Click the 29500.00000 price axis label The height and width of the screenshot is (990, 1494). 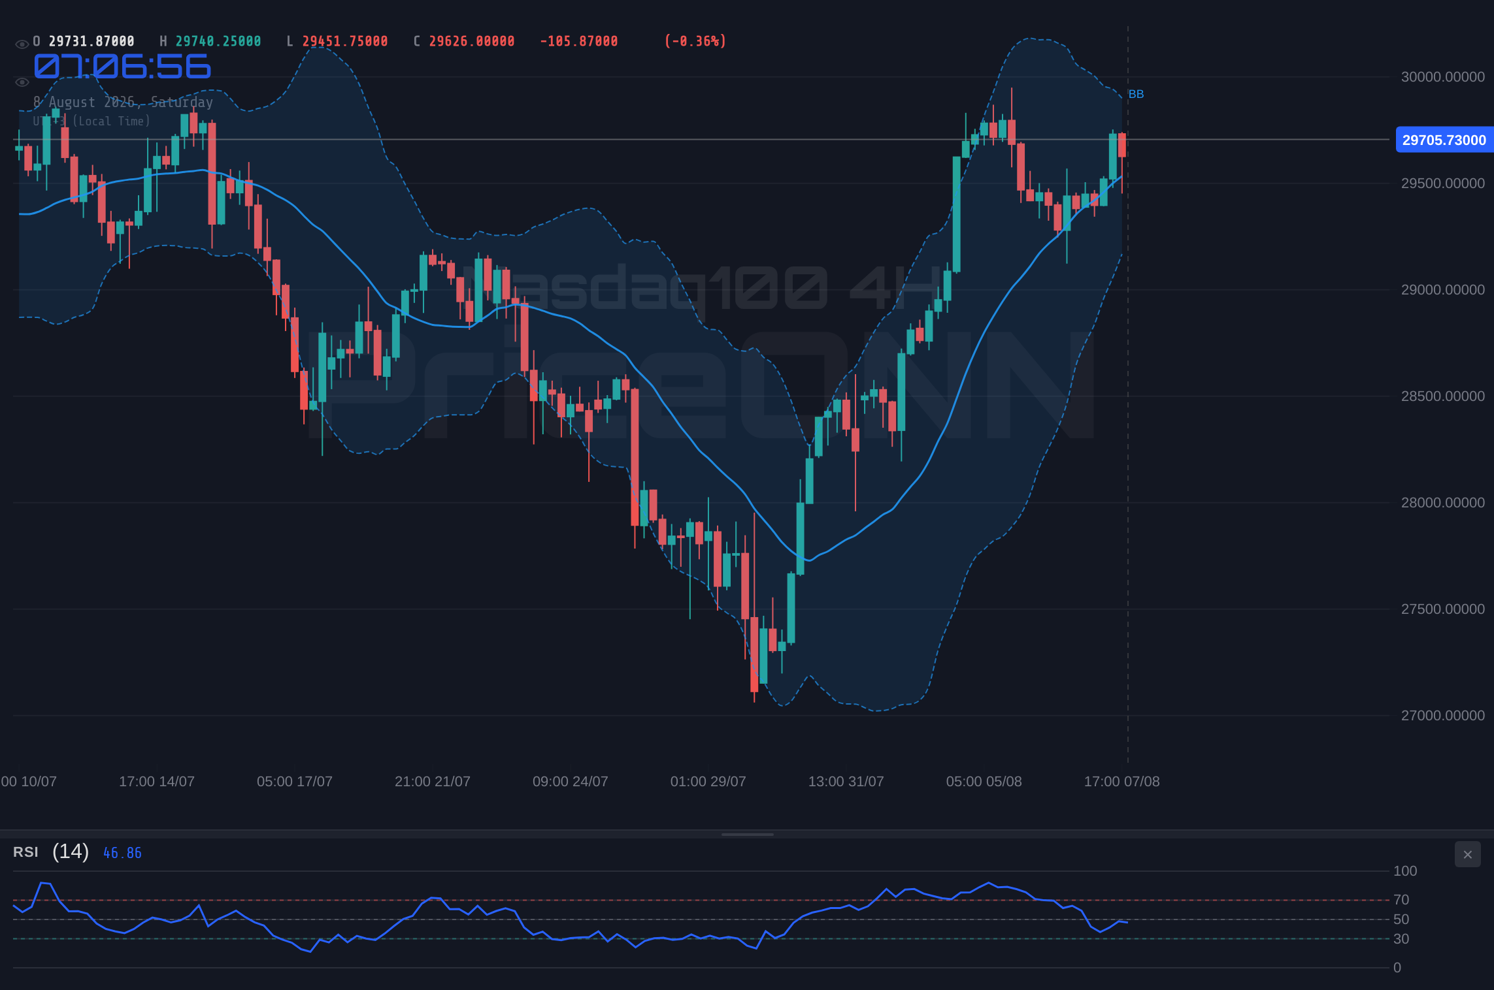[1443, 184]
